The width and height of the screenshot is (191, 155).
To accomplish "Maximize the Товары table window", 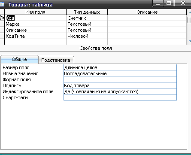I will tap(169, 3).
